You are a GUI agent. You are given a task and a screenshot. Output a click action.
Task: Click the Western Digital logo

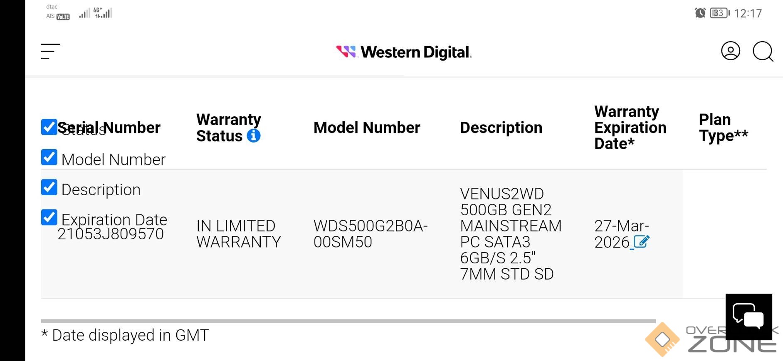point(404,52)
